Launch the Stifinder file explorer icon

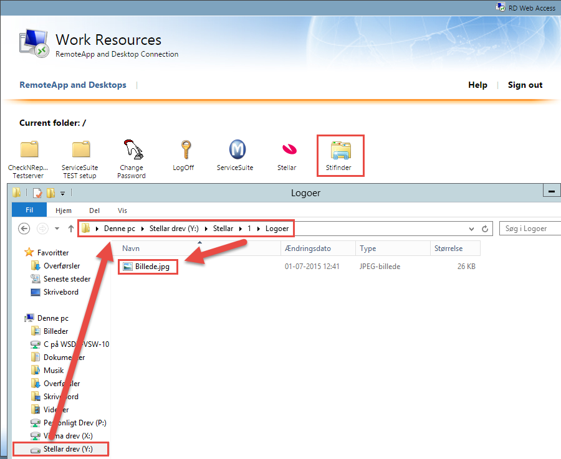340,150
